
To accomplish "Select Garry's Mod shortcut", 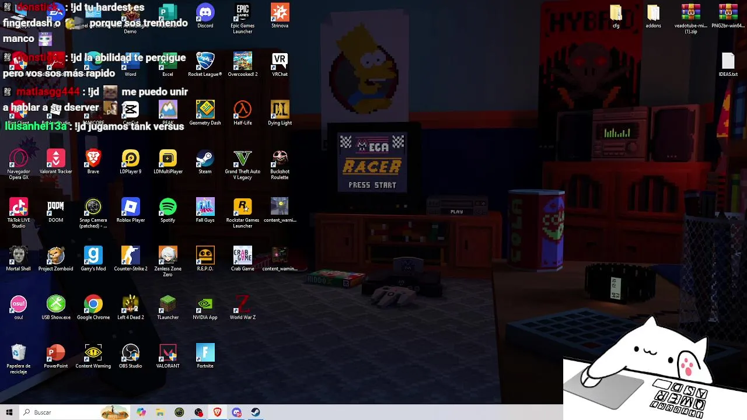I will tap(93, 258).
